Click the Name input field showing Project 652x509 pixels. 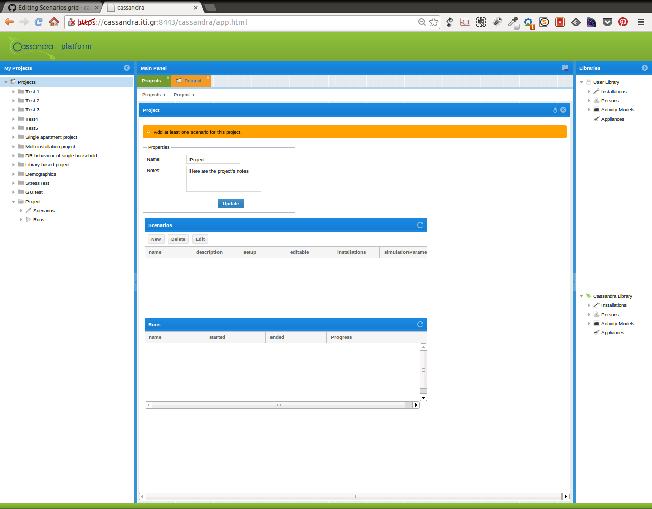[x=213, y=159]
